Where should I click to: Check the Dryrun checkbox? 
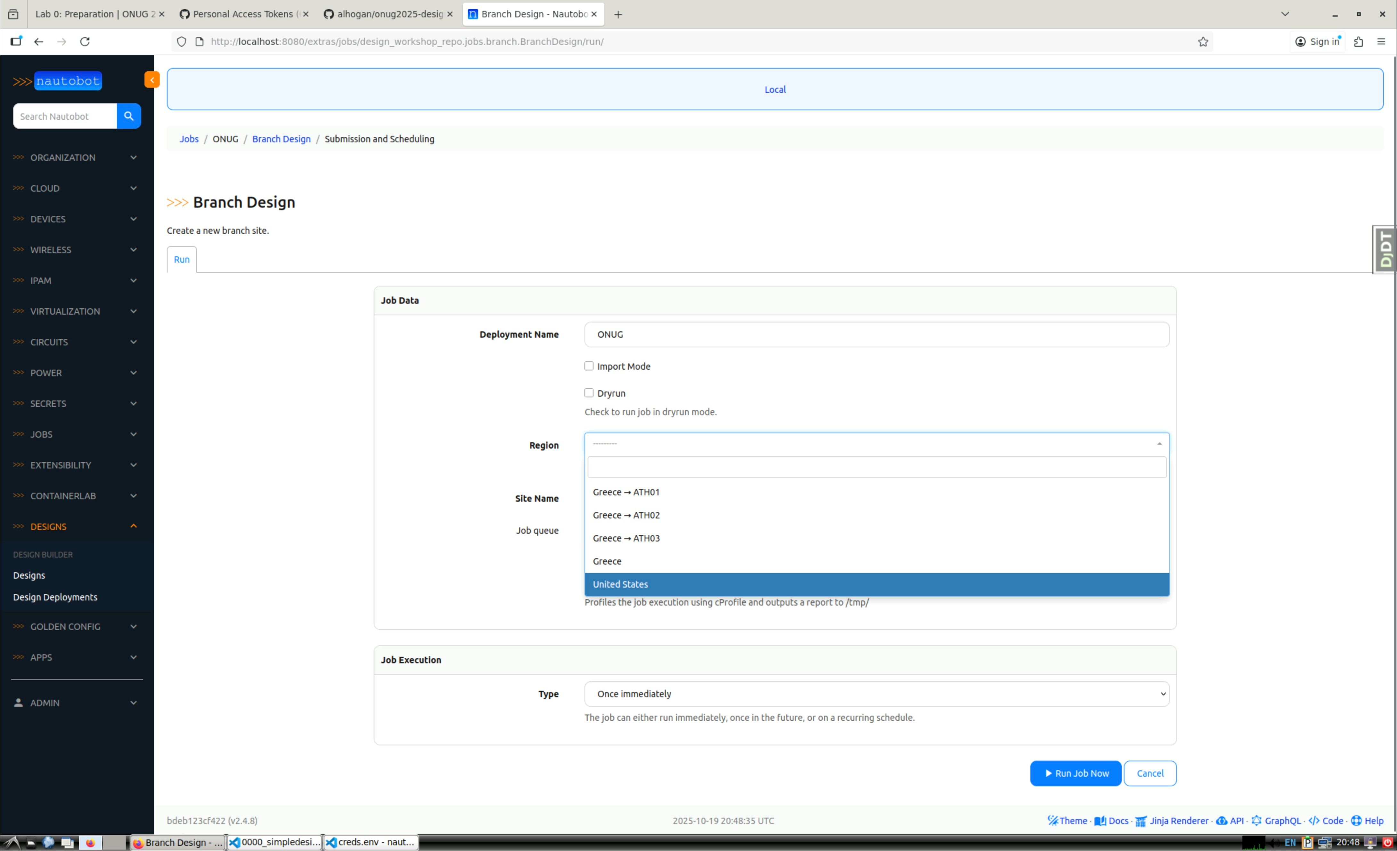click(589, 392)
